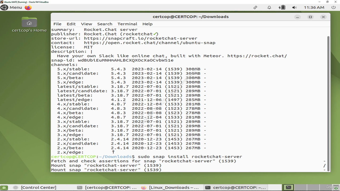The image size is (340, 191).
Task: Click the 2.x/stable channel row
Action: pos(131,139)
